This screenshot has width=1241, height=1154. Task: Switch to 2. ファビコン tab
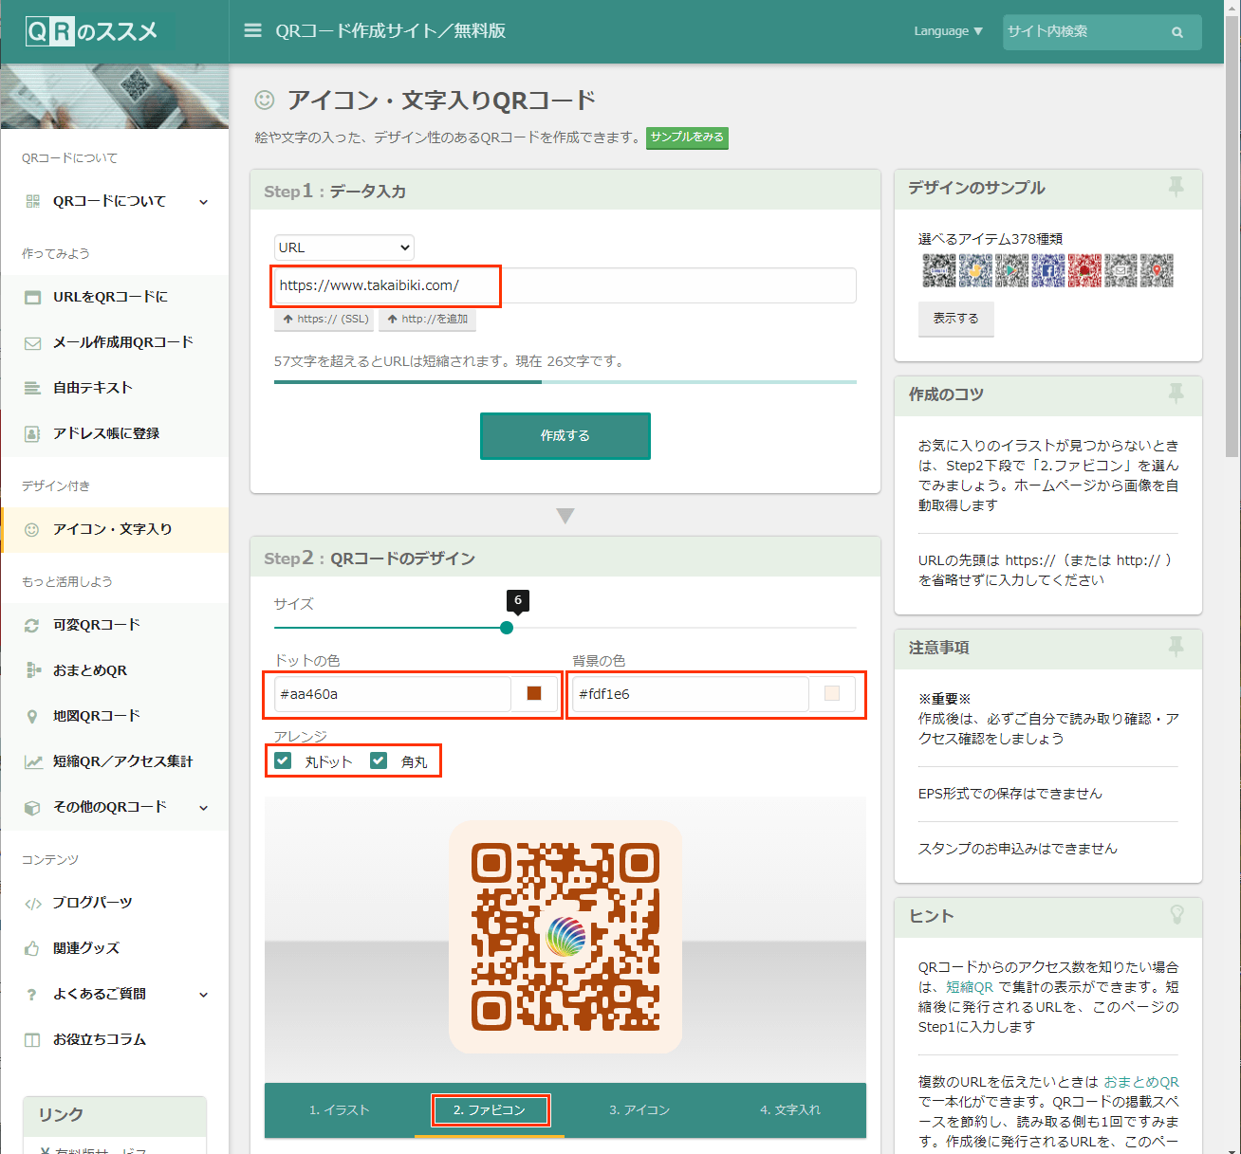[490, 1110]
